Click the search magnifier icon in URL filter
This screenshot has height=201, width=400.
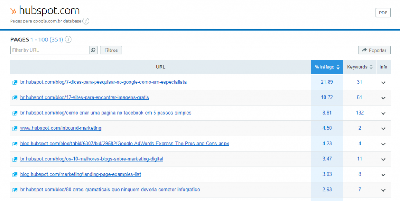[93, 50]
